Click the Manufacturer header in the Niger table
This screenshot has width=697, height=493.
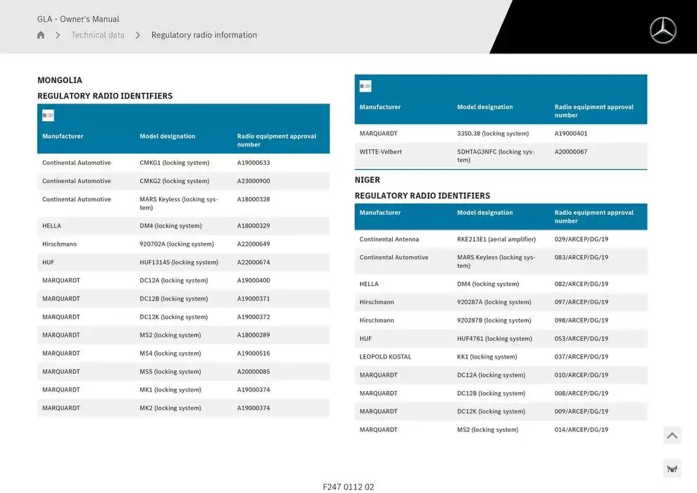click(380, 213)
